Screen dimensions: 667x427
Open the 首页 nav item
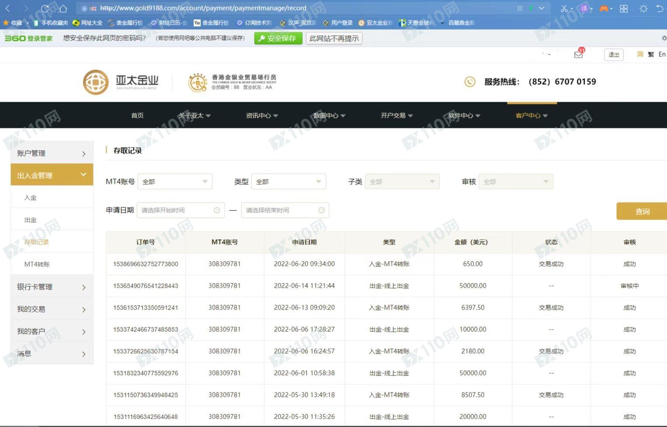point(137,115)
